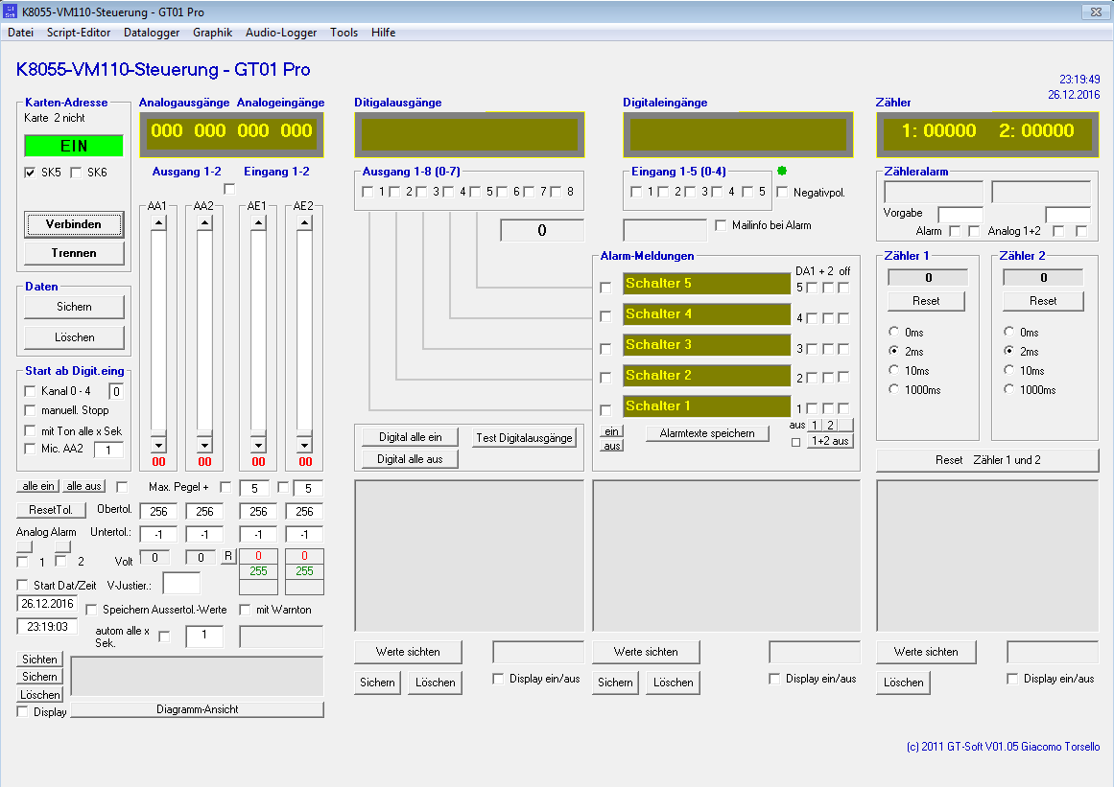Click the 1+2 aus button
The width and height of the screenshot is (1114, 787).
[831, 441]
